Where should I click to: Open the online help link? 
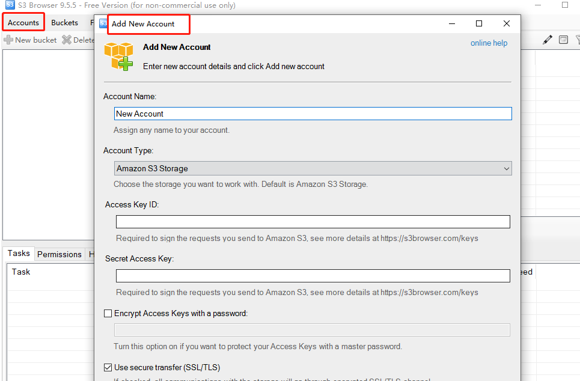click(x=489, y=43)
